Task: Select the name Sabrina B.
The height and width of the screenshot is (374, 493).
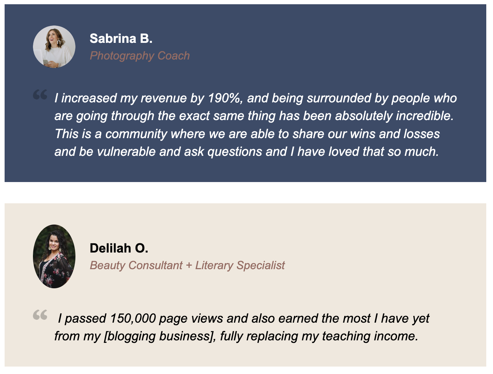Action: (121, 39)
